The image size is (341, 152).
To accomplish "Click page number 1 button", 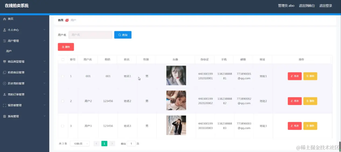I will coord(104,144).
